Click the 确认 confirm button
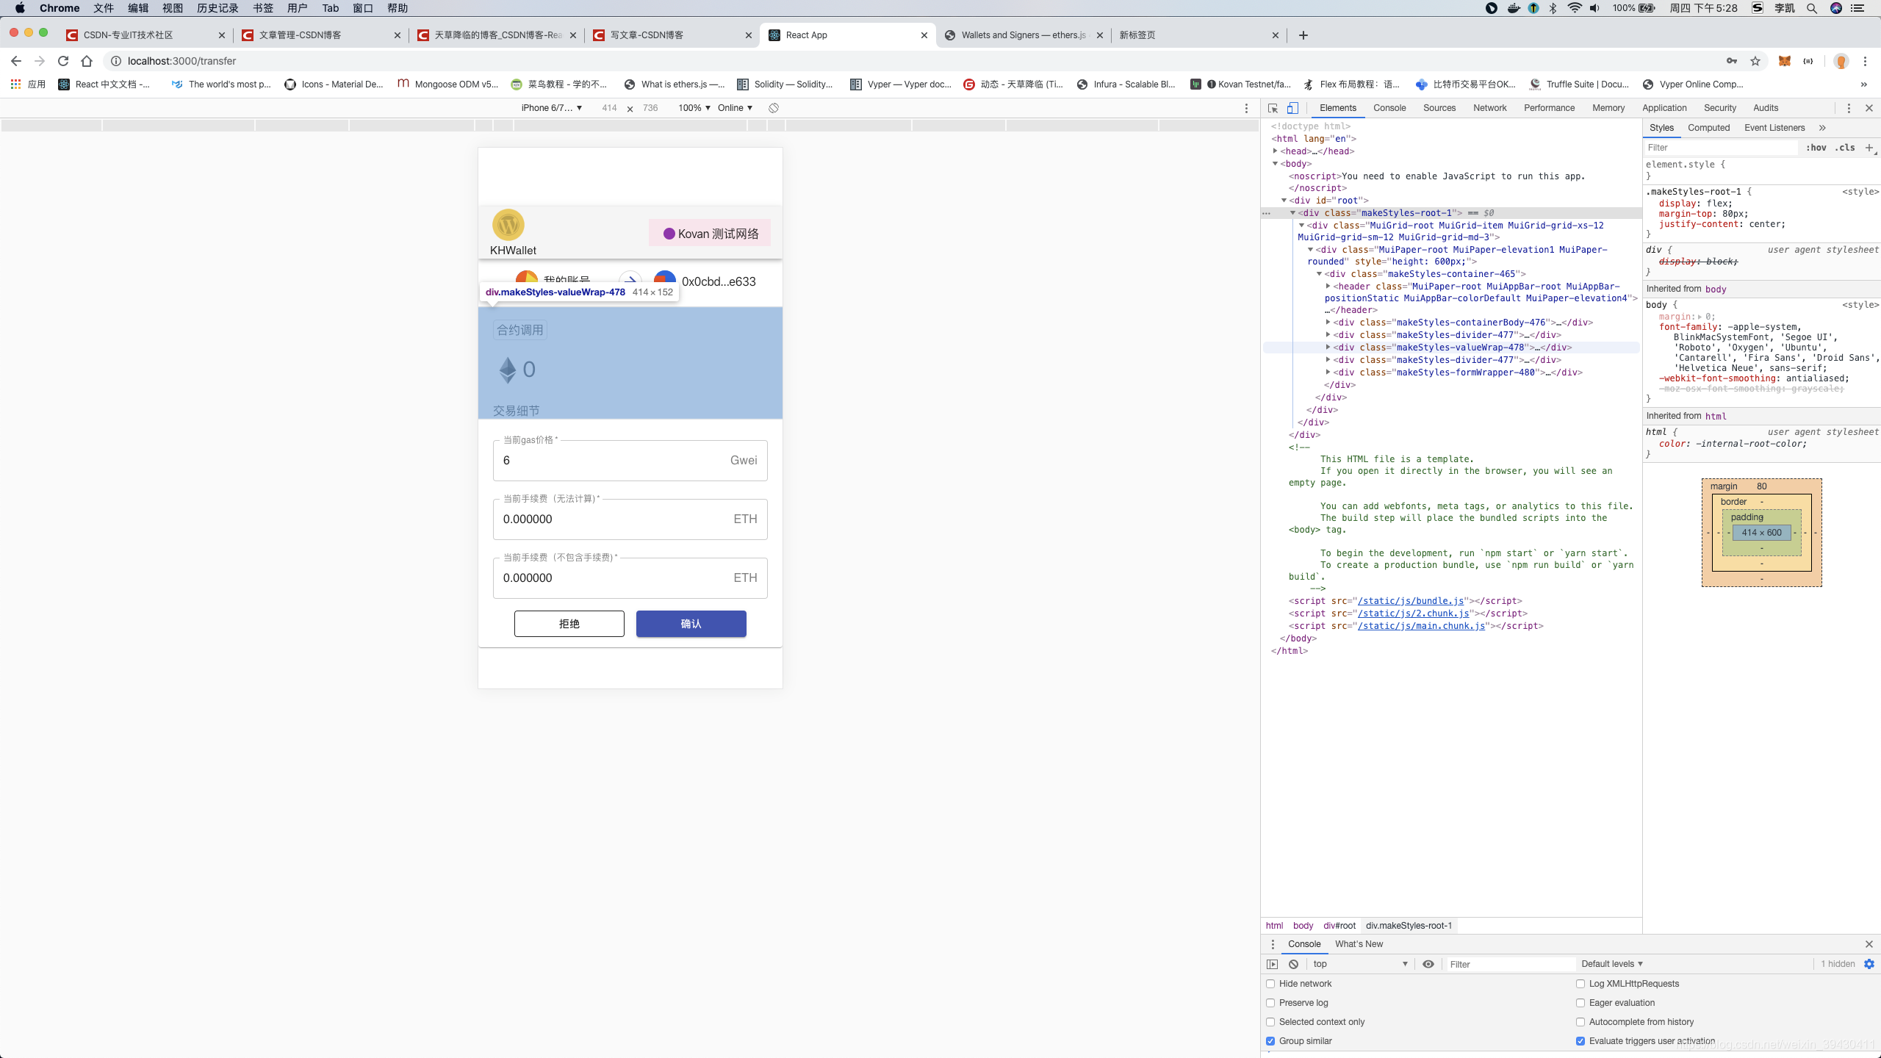 click(x=691, y=624)
